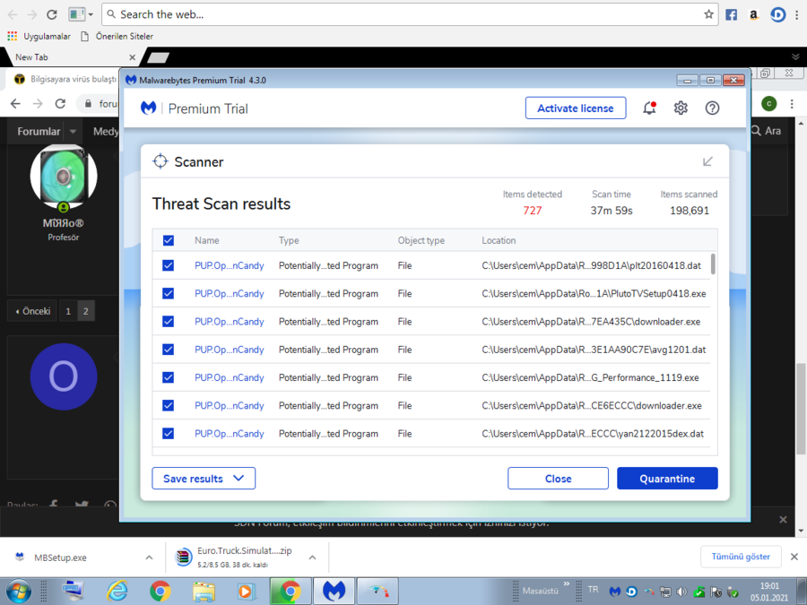The width and height of the screenshot is (807, 605).
Task: Uncheck the avg1201.dat threat row
Action: coord(169,350)
